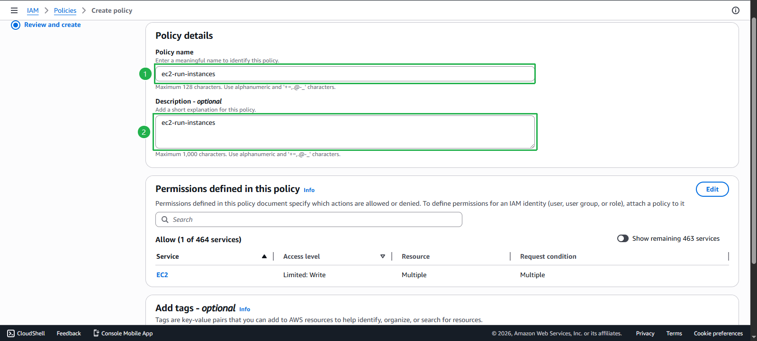Click the Resource column header
The image size is (757, 341).
[415, 256]
